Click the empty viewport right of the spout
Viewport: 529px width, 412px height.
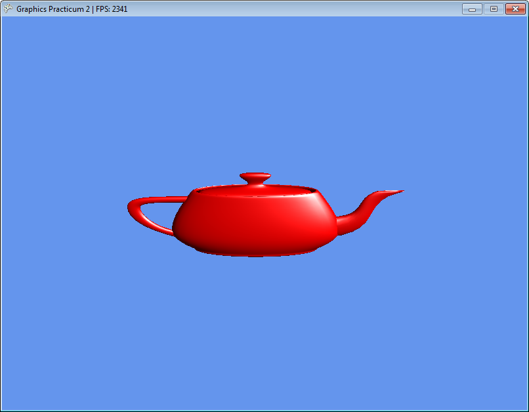pyautogui.click(x=459, y=210)
